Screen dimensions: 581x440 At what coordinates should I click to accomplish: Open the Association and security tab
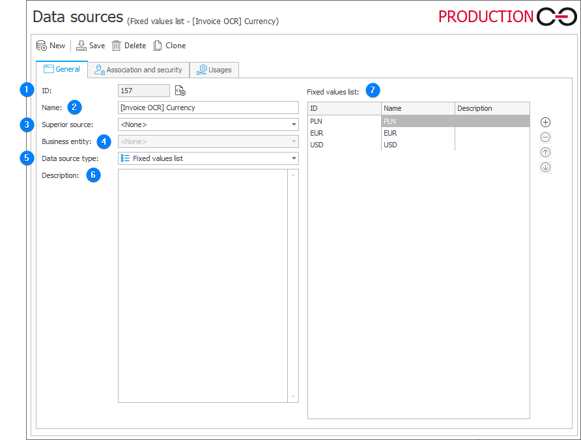pos(139,70)
